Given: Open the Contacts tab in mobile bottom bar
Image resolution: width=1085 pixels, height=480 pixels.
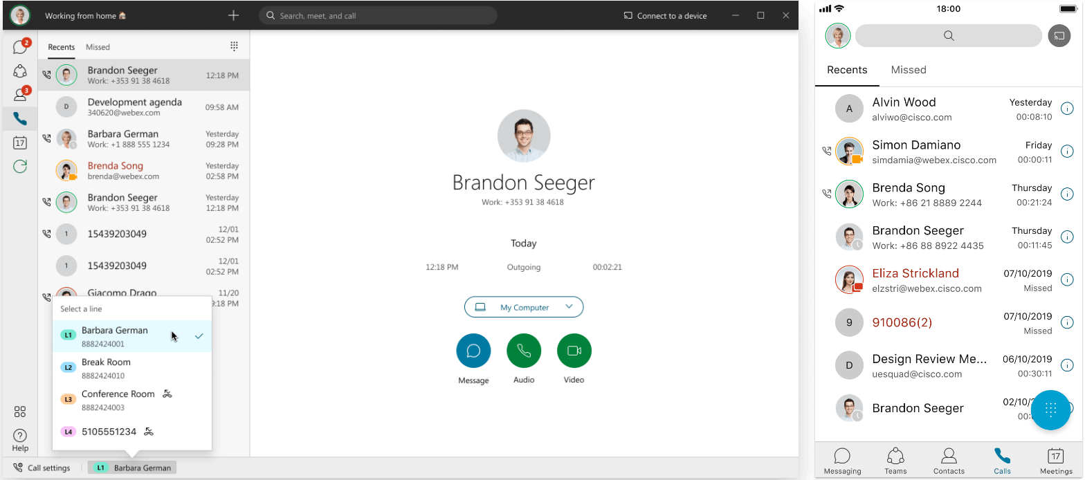Looking at the screenshot, I should [x=949, y=461].
